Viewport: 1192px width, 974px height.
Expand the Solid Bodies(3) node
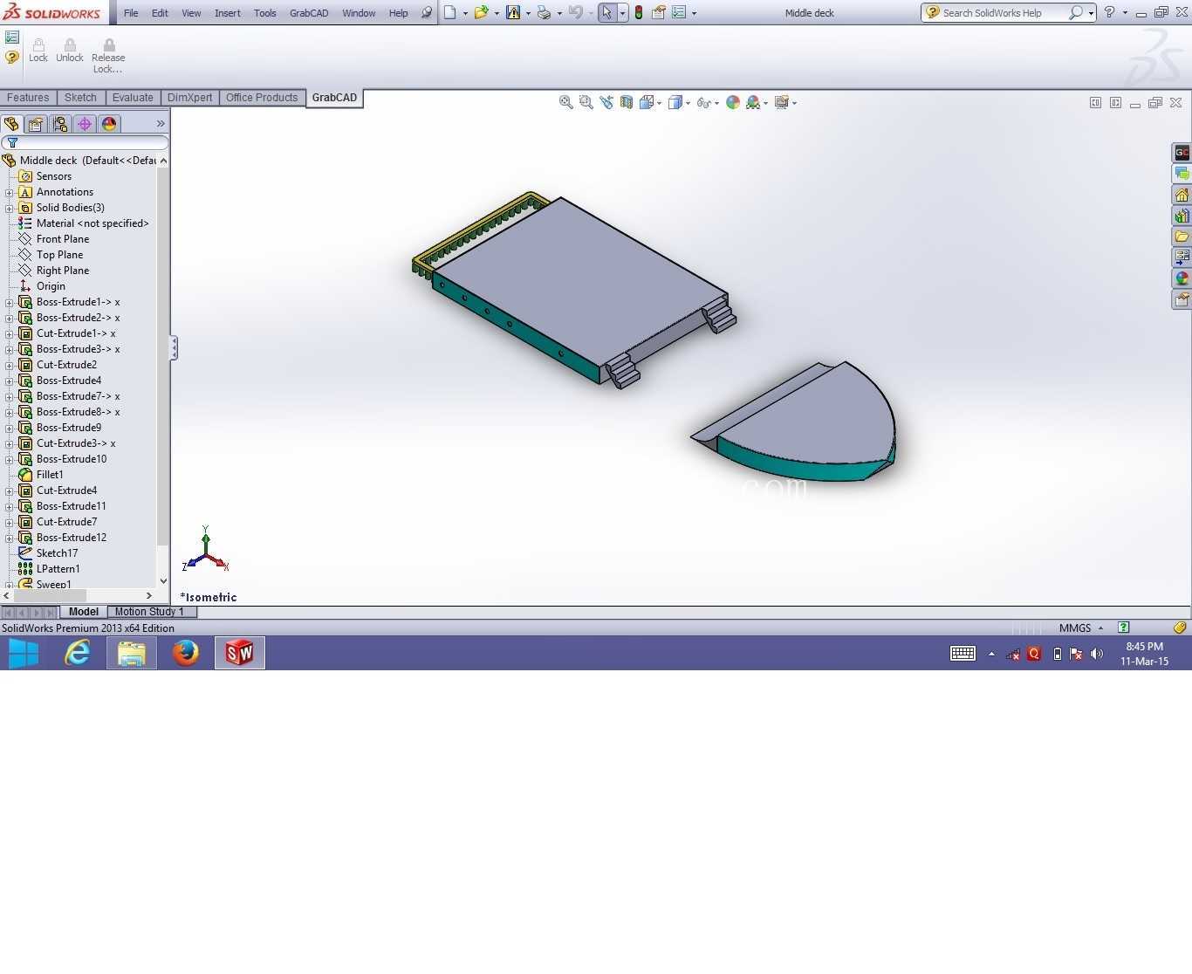10,208
